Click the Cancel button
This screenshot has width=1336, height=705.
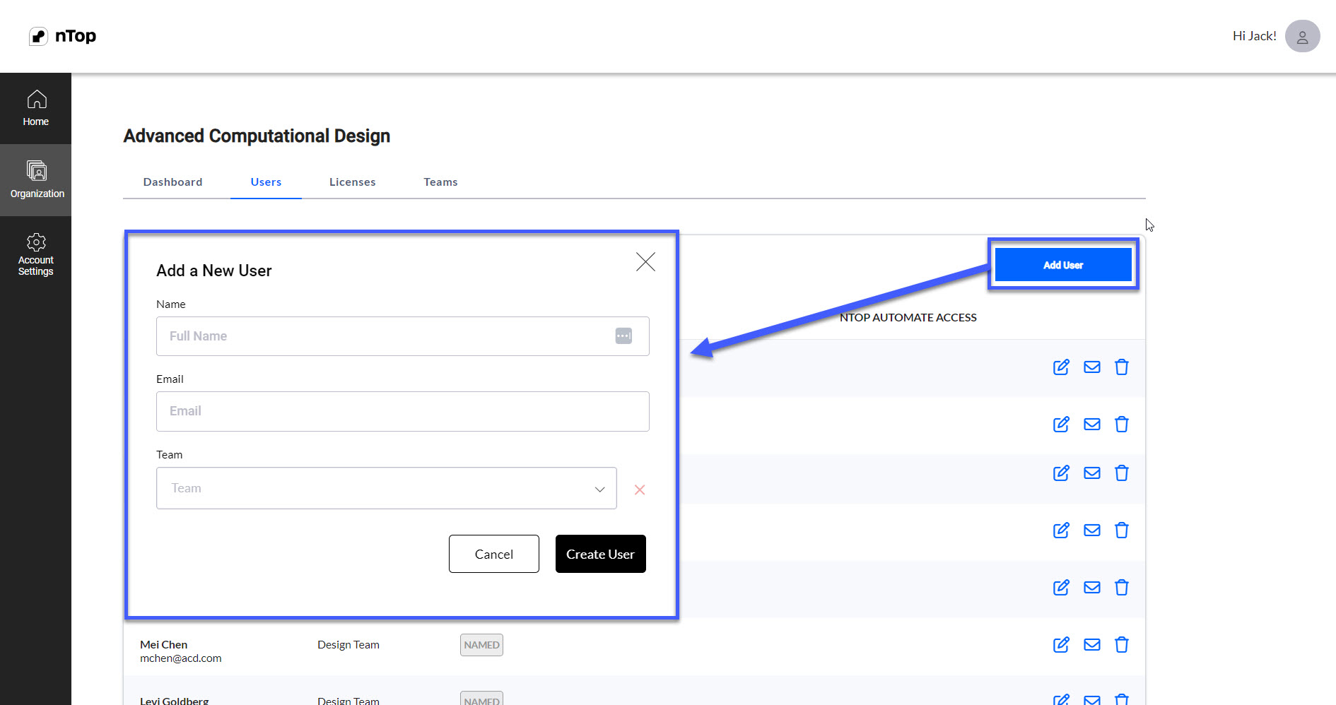(494, 554)
